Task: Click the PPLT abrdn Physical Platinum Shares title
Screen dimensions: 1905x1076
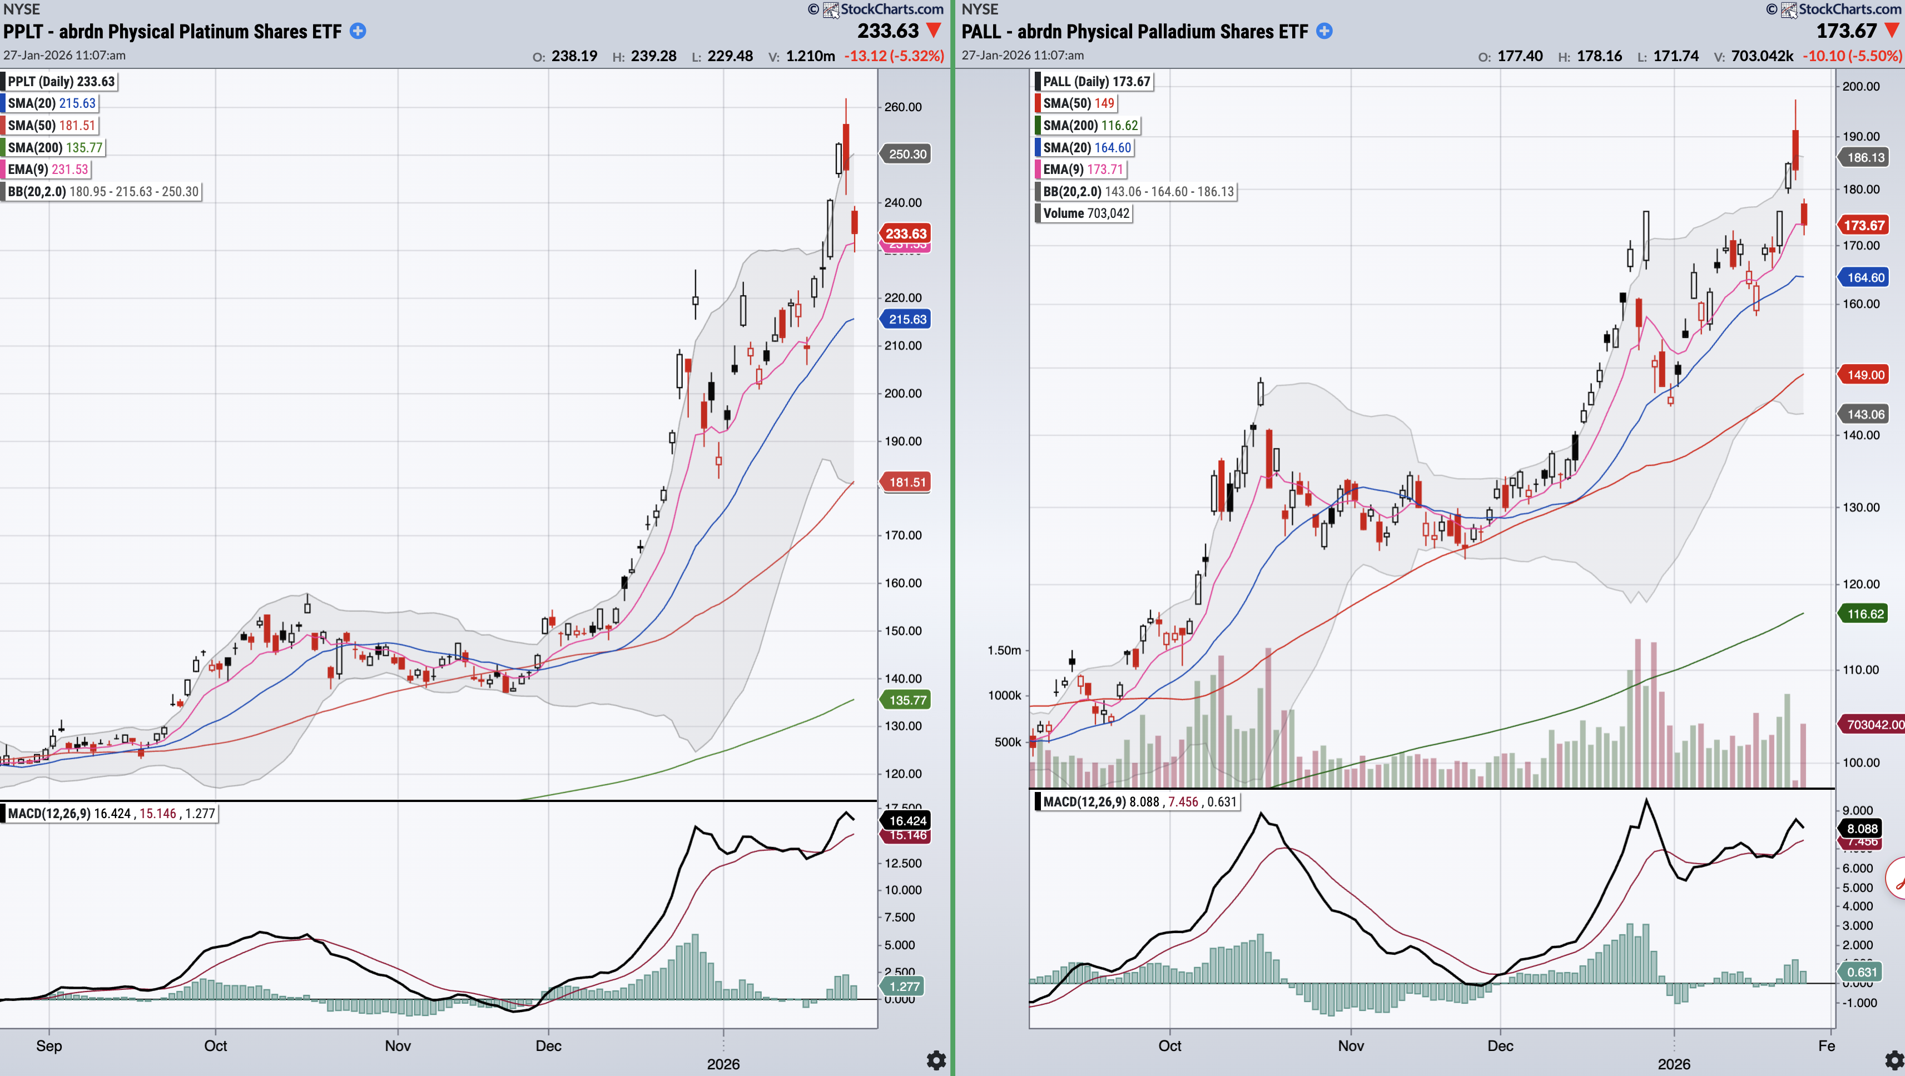Action: pyautogui.click(x=172, y=32)
